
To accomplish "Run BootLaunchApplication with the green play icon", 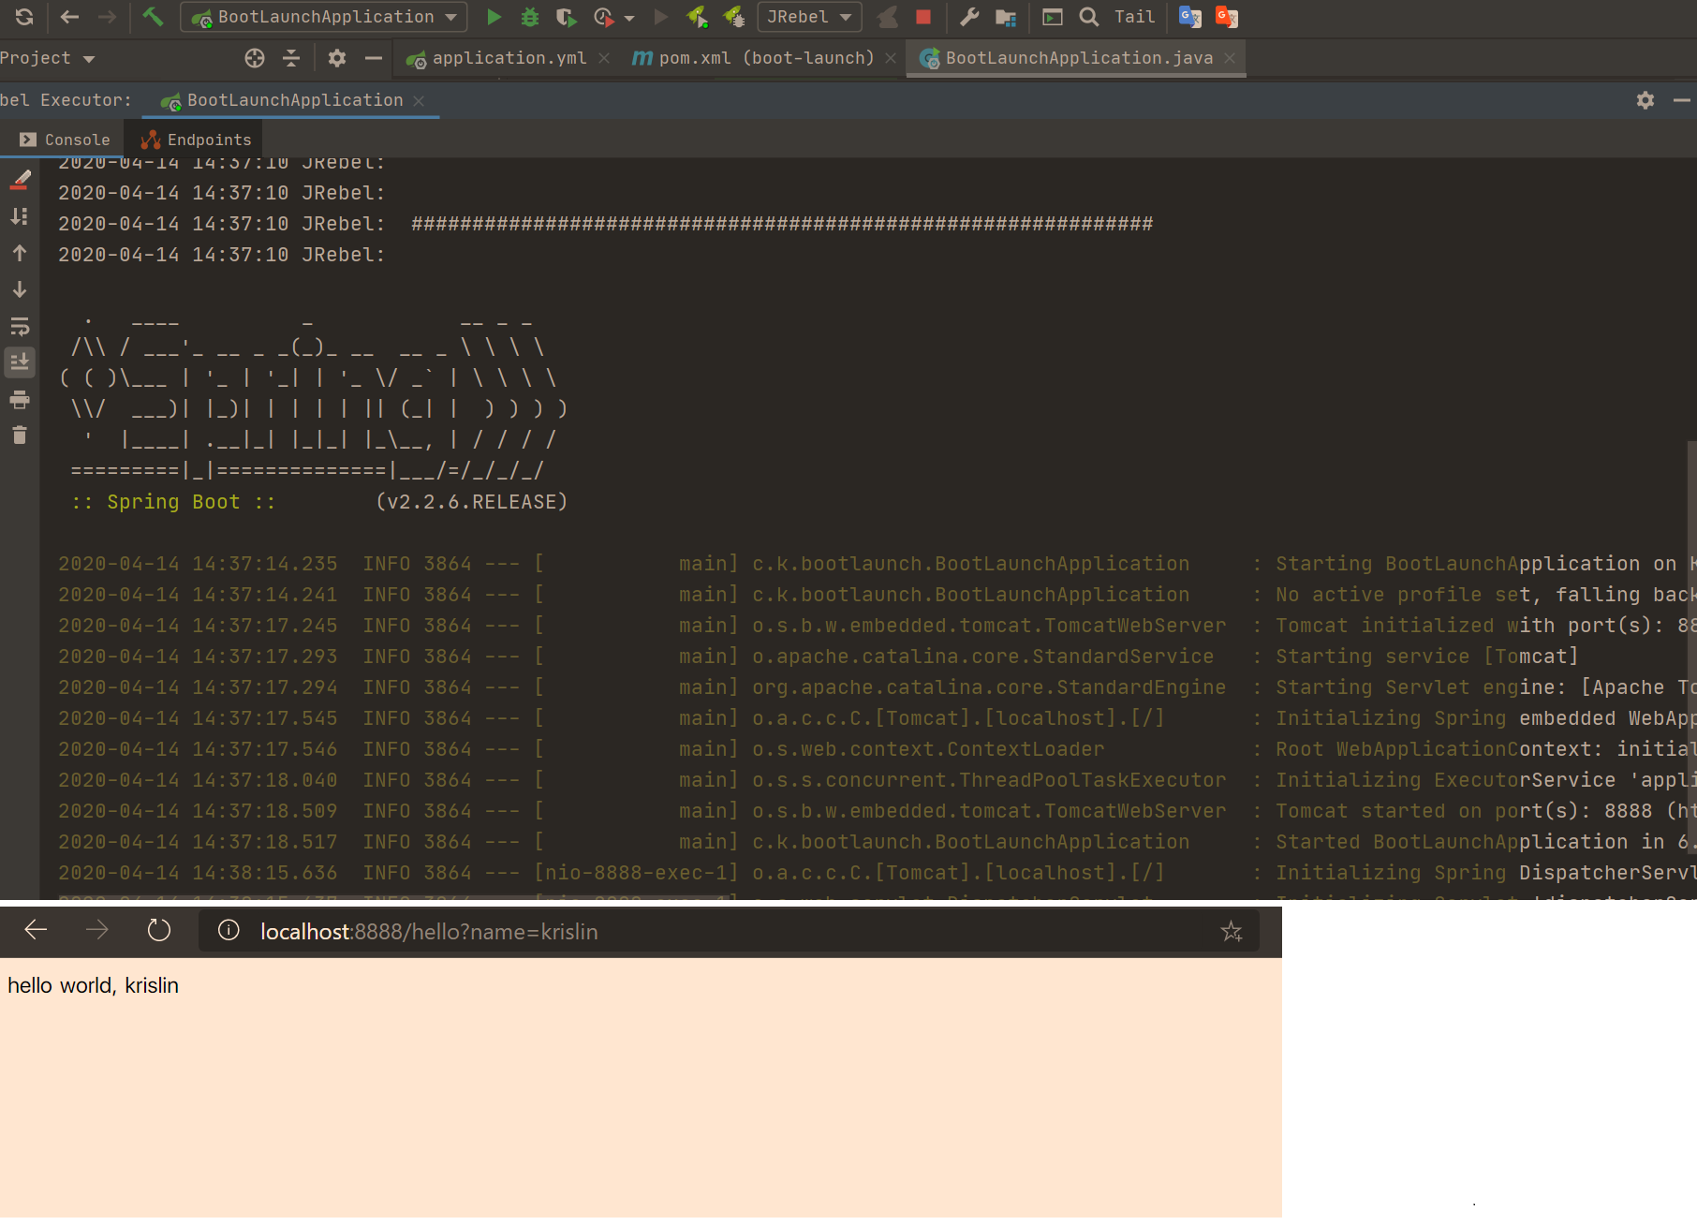I will (x=494, y=17).
